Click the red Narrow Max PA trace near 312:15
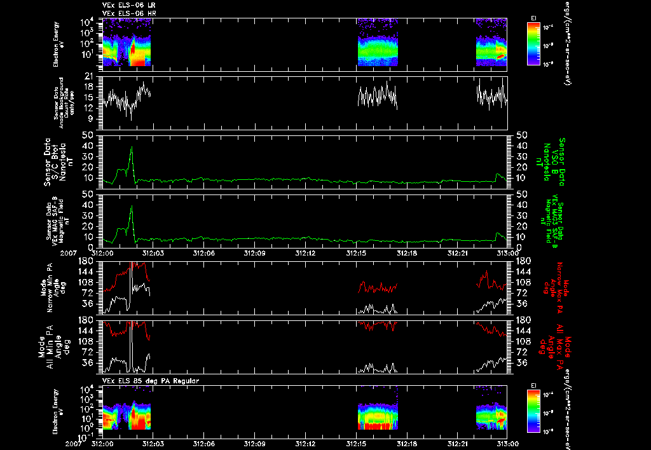651x450 pixels. click(x=378, y=287)
